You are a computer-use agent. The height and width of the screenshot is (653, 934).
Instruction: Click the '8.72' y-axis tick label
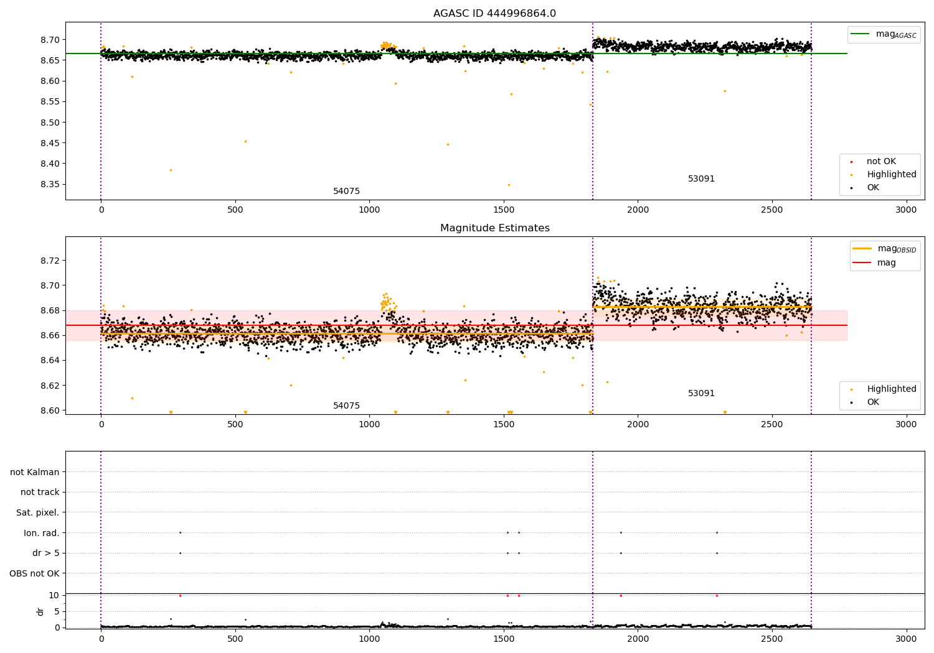(x=50, y=261)
